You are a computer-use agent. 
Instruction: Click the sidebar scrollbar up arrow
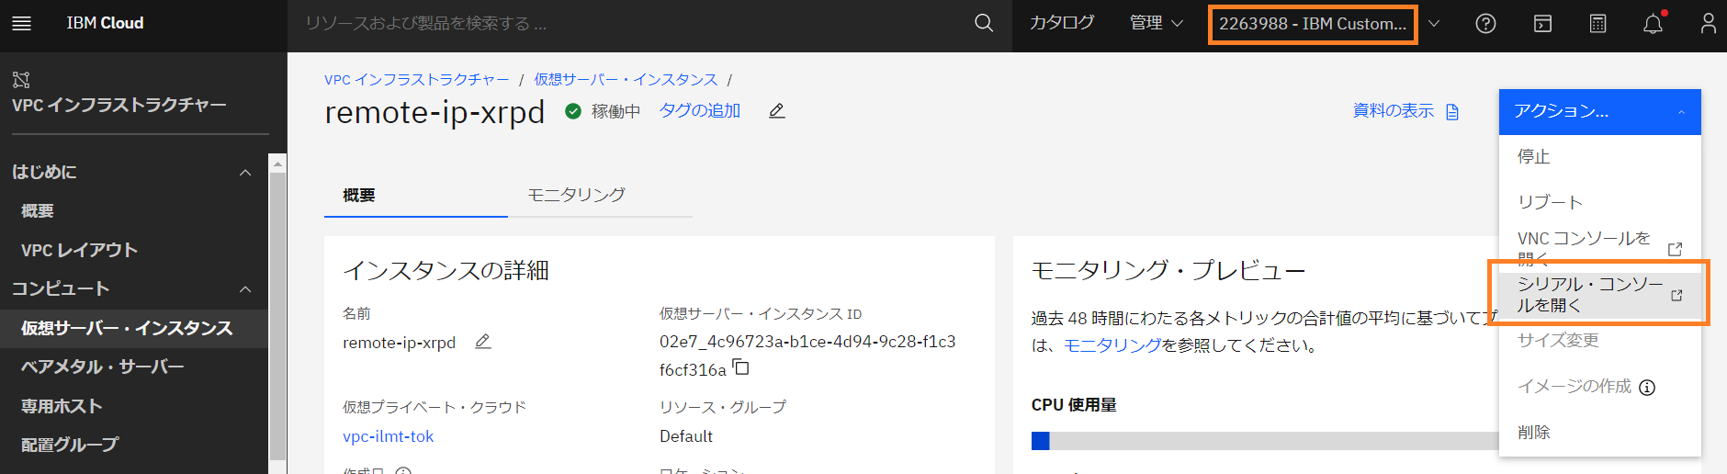click(x=277, y=164)
